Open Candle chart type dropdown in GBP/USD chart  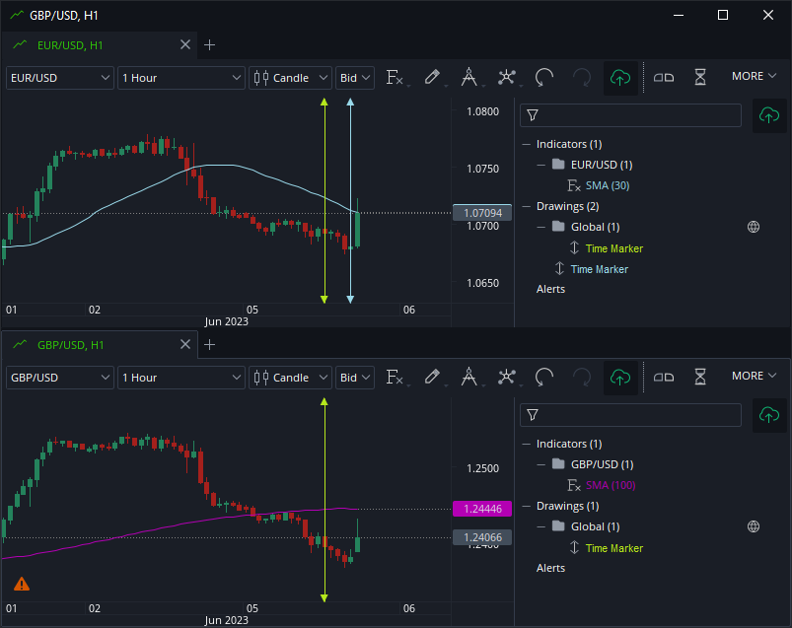[290, 378]
